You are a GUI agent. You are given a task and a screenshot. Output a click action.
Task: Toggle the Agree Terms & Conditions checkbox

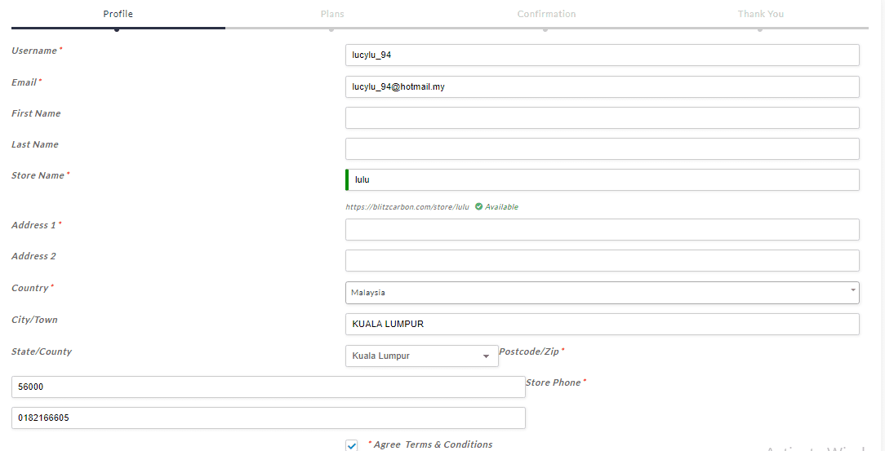tap(352, 445)
